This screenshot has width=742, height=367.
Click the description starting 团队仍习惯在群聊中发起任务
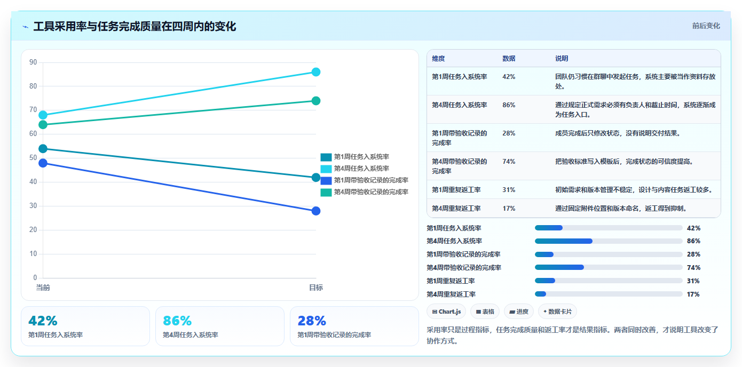pos(635,81)
